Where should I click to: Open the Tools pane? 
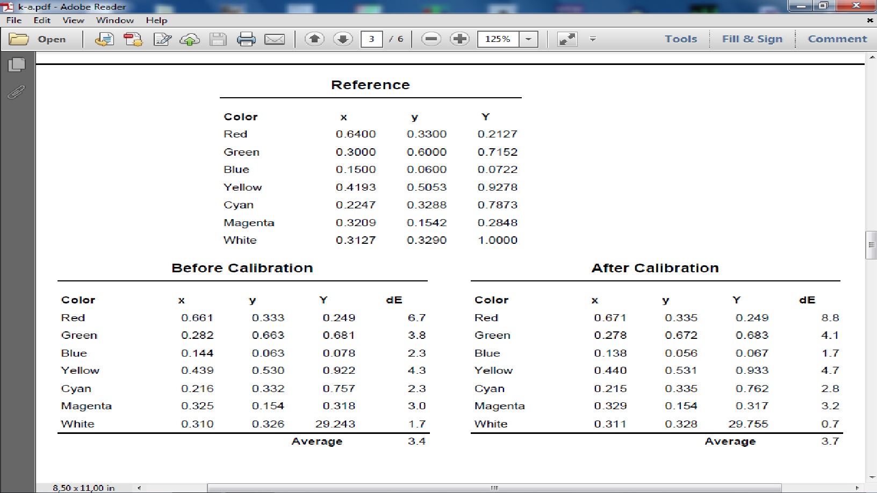(680, 39)
